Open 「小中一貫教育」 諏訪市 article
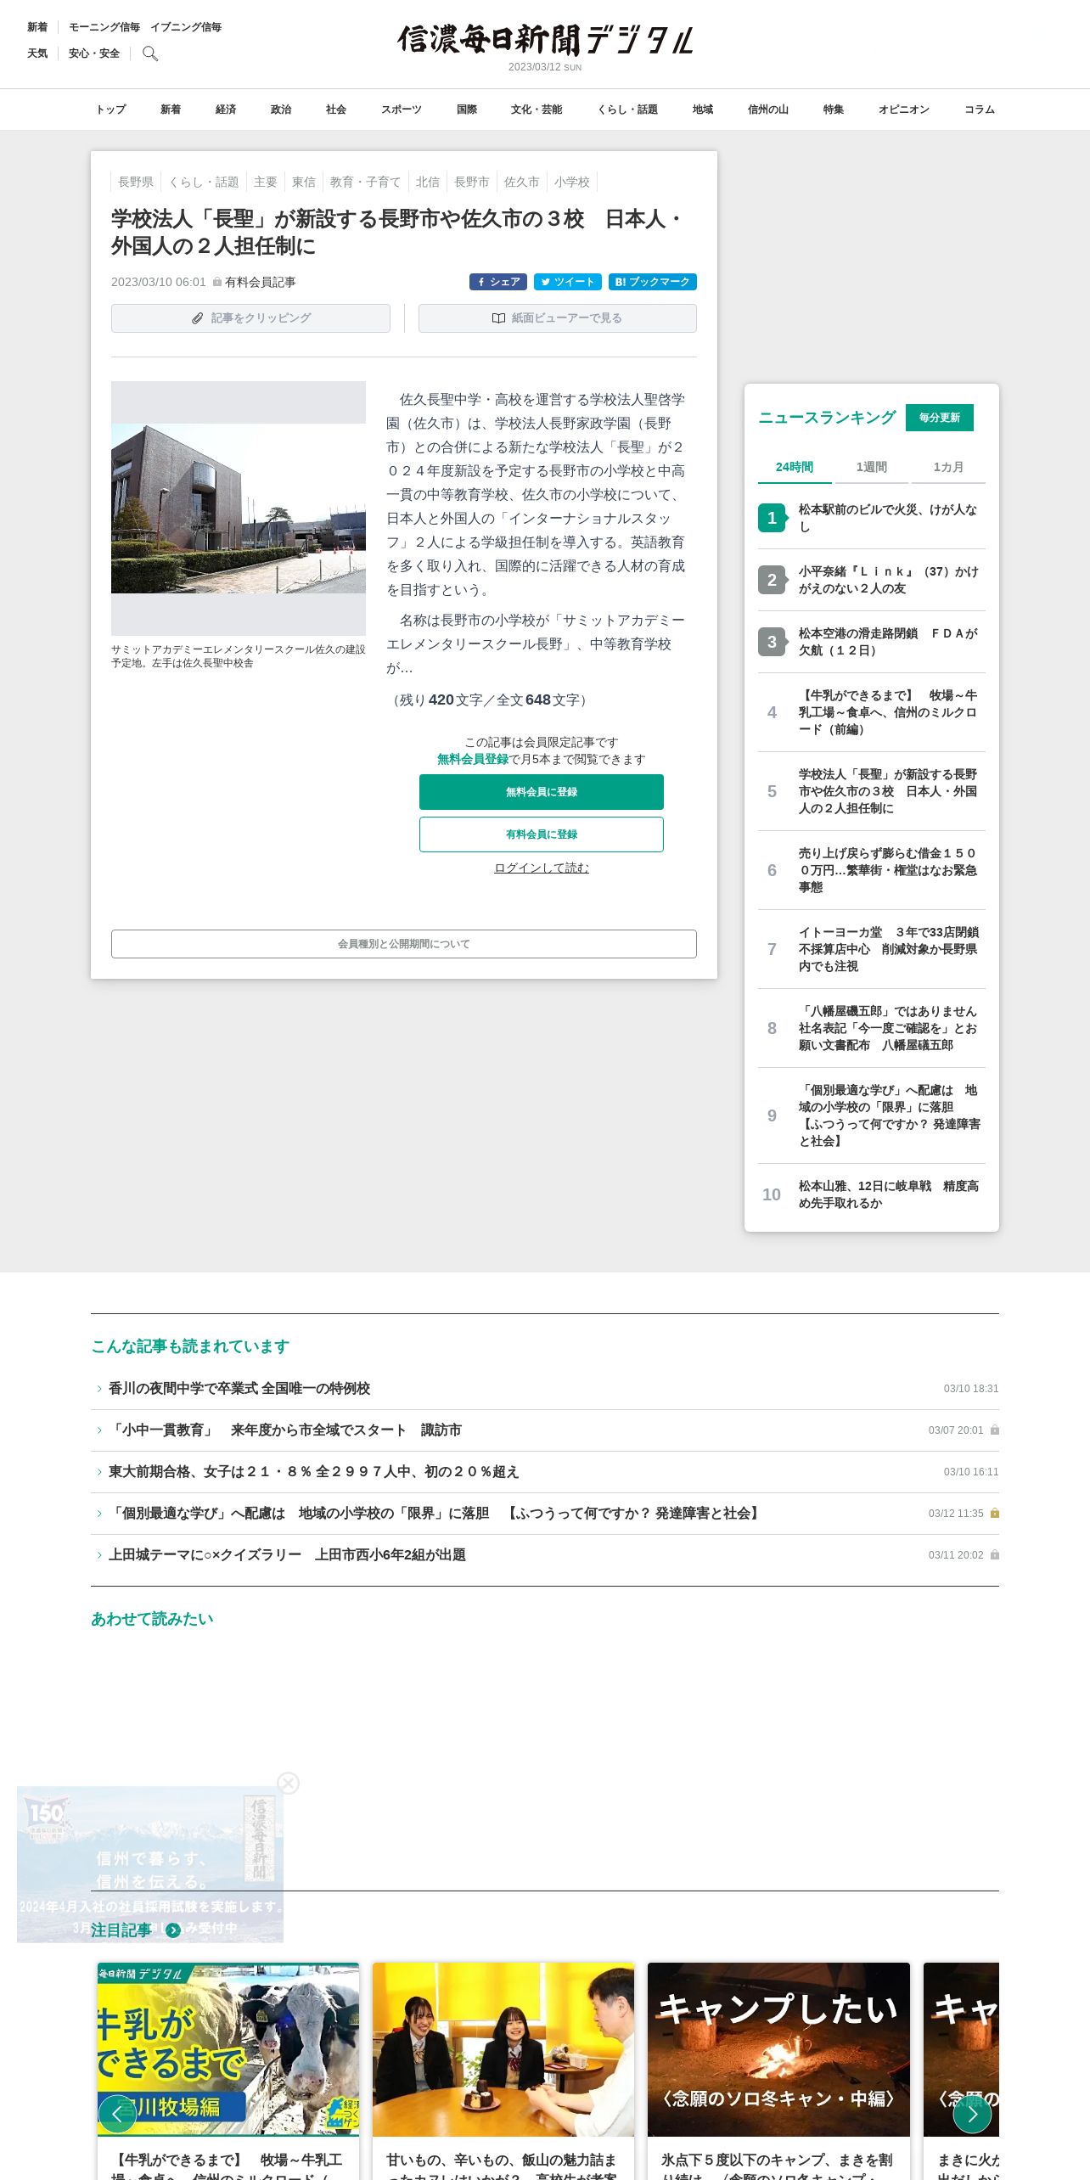Screen dimensions: 1090x2180 pos(285,1430)
